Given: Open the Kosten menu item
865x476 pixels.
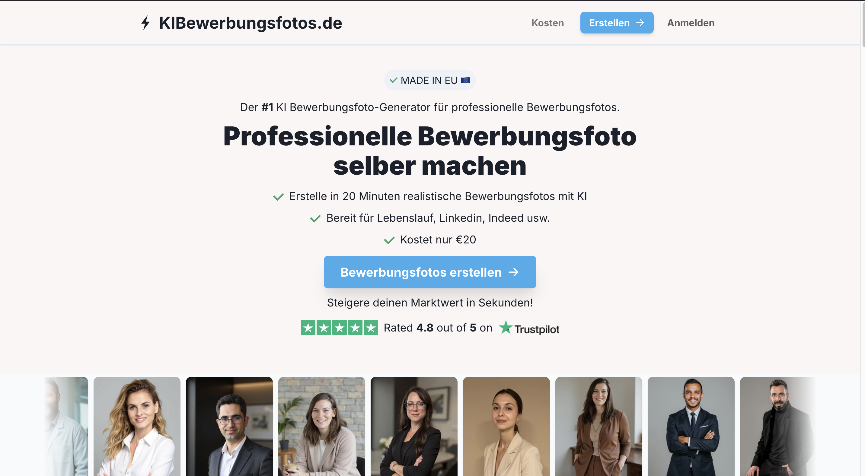Looking at the screenshot, I should 547,23.
